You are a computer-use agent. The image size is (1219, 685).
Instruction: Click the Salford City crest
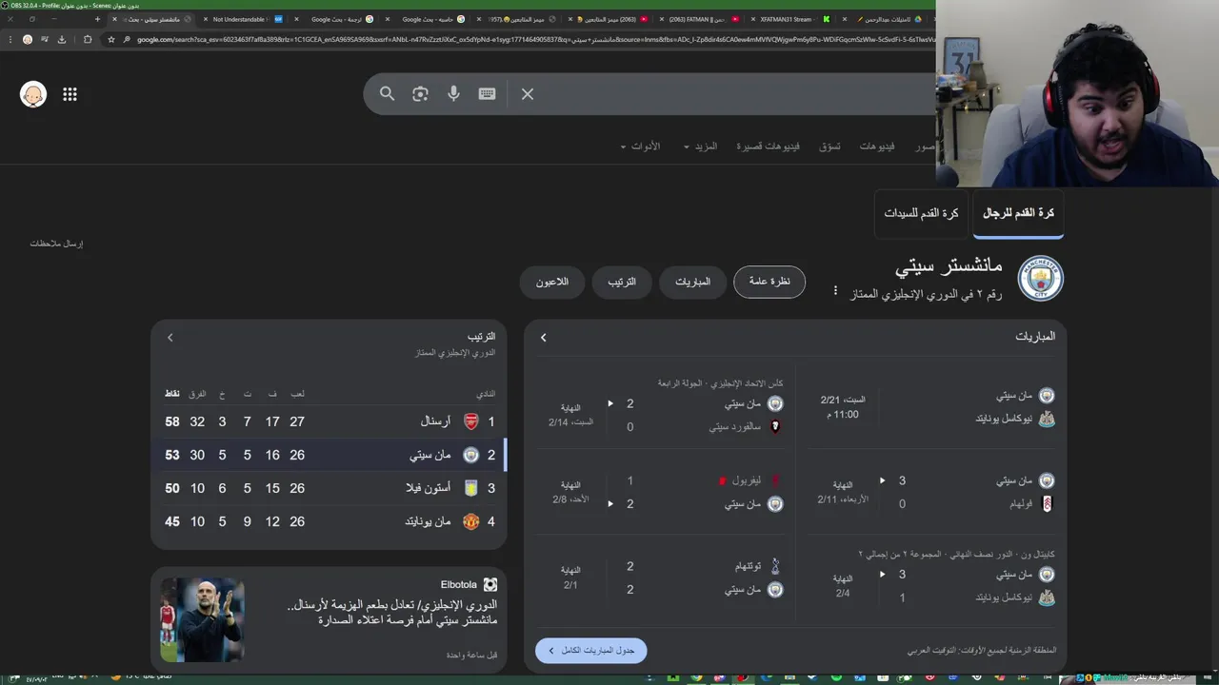[775, 427]
